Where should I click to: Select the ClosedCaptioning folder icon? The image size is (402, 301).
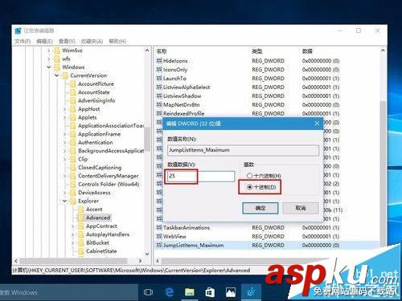pos(72,168)
